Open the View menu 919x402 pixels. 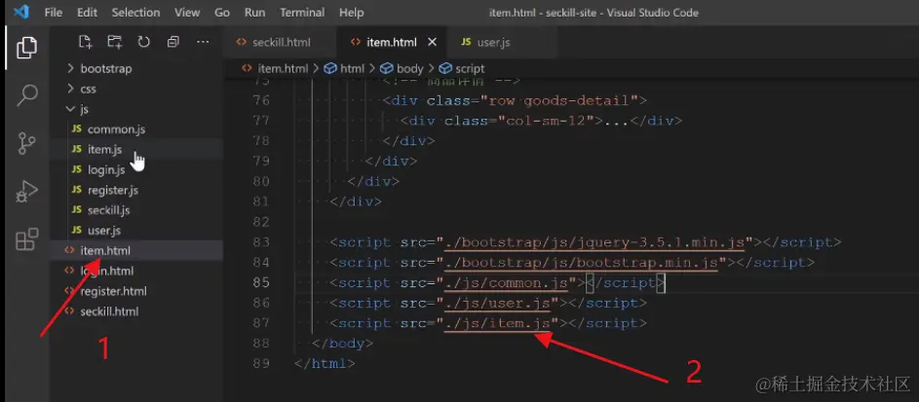(x=187, y=13)
